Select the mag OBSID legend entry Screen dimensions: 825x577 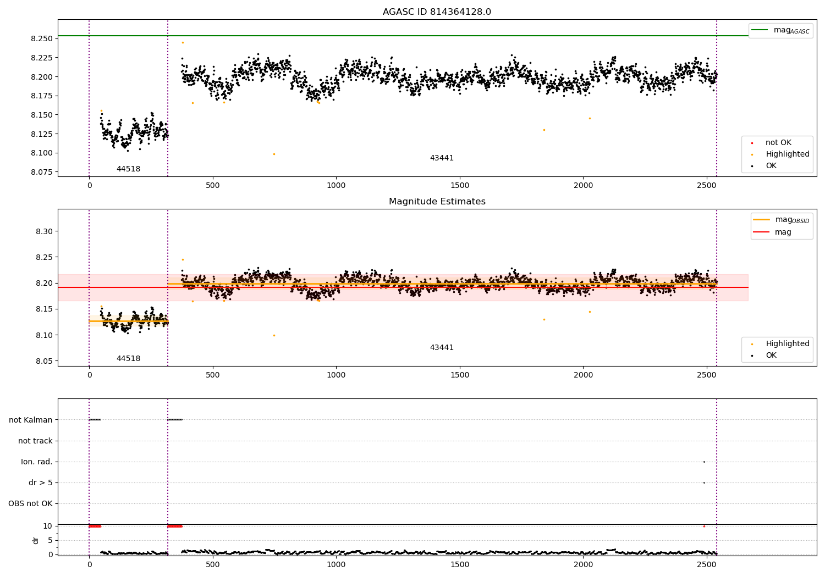782,220
